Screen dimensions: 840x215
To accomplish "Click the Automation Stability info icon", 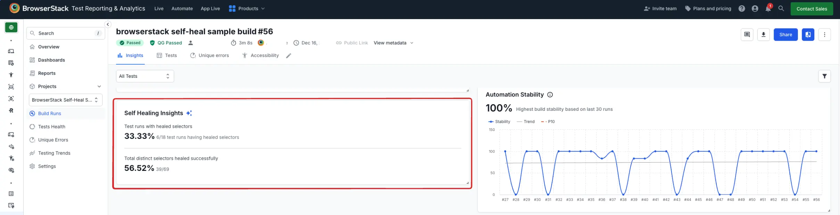I will pos(550,94).
